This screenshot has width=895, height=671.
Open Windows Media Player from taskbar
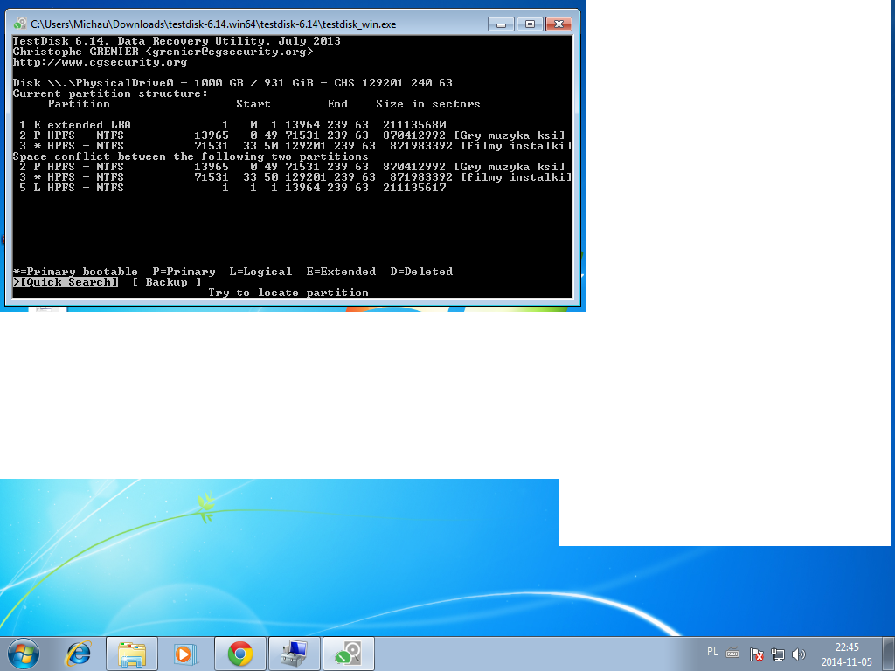point(185,654)
